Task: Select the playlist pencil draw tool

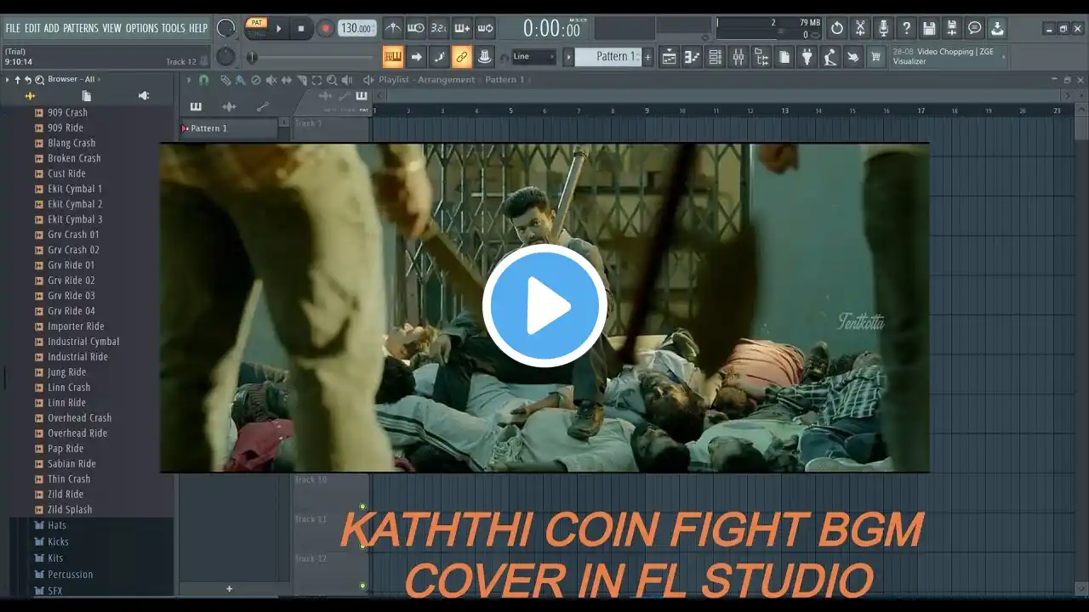Action: 225,80
